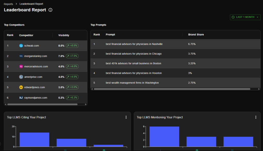Click the Prompt column header
The image size is (263, 151).
[110, 35]
